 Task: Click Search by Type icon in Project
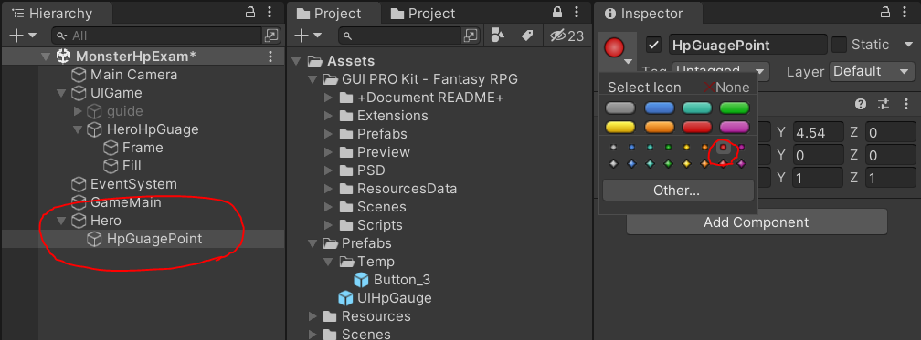tap(498, 36)
